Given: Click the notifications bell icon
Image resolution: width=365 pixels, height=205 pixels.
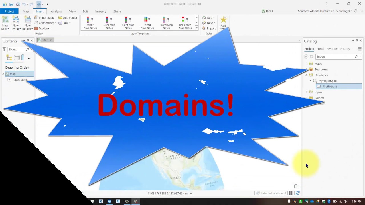Looking at the screenshot, I should pyautogui.click(x=355, y=11).
